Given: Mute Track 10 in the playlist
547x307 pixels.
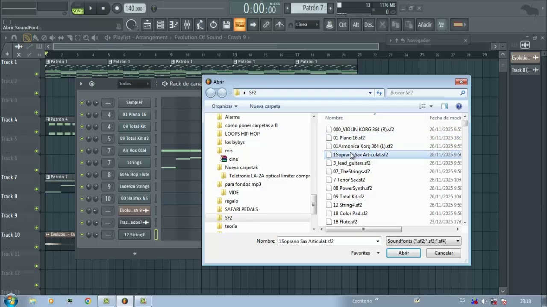Looking at the screenshot, I should click(x=36, y=247).
